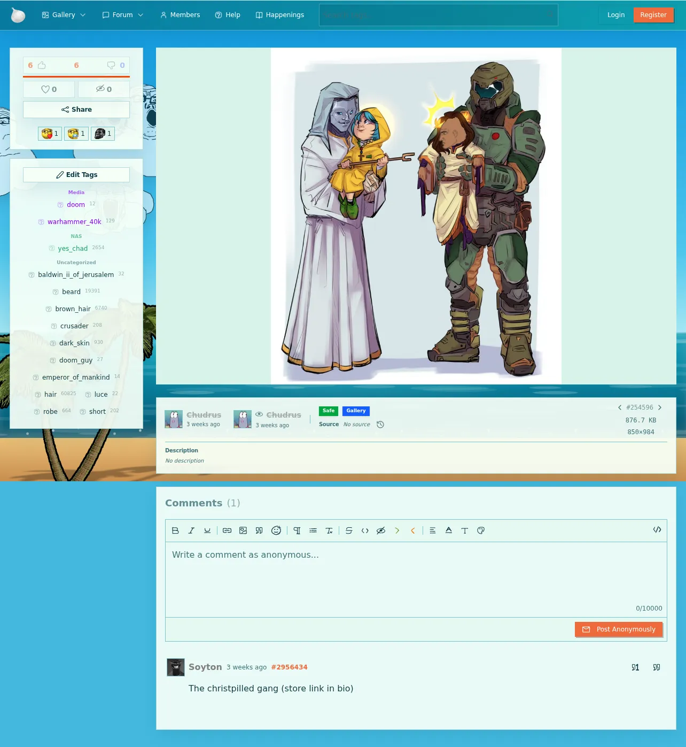The height and width of the screenshot is (747, 686).
Task: Add the heart-face emoji reaction
Action: [50, 134]
